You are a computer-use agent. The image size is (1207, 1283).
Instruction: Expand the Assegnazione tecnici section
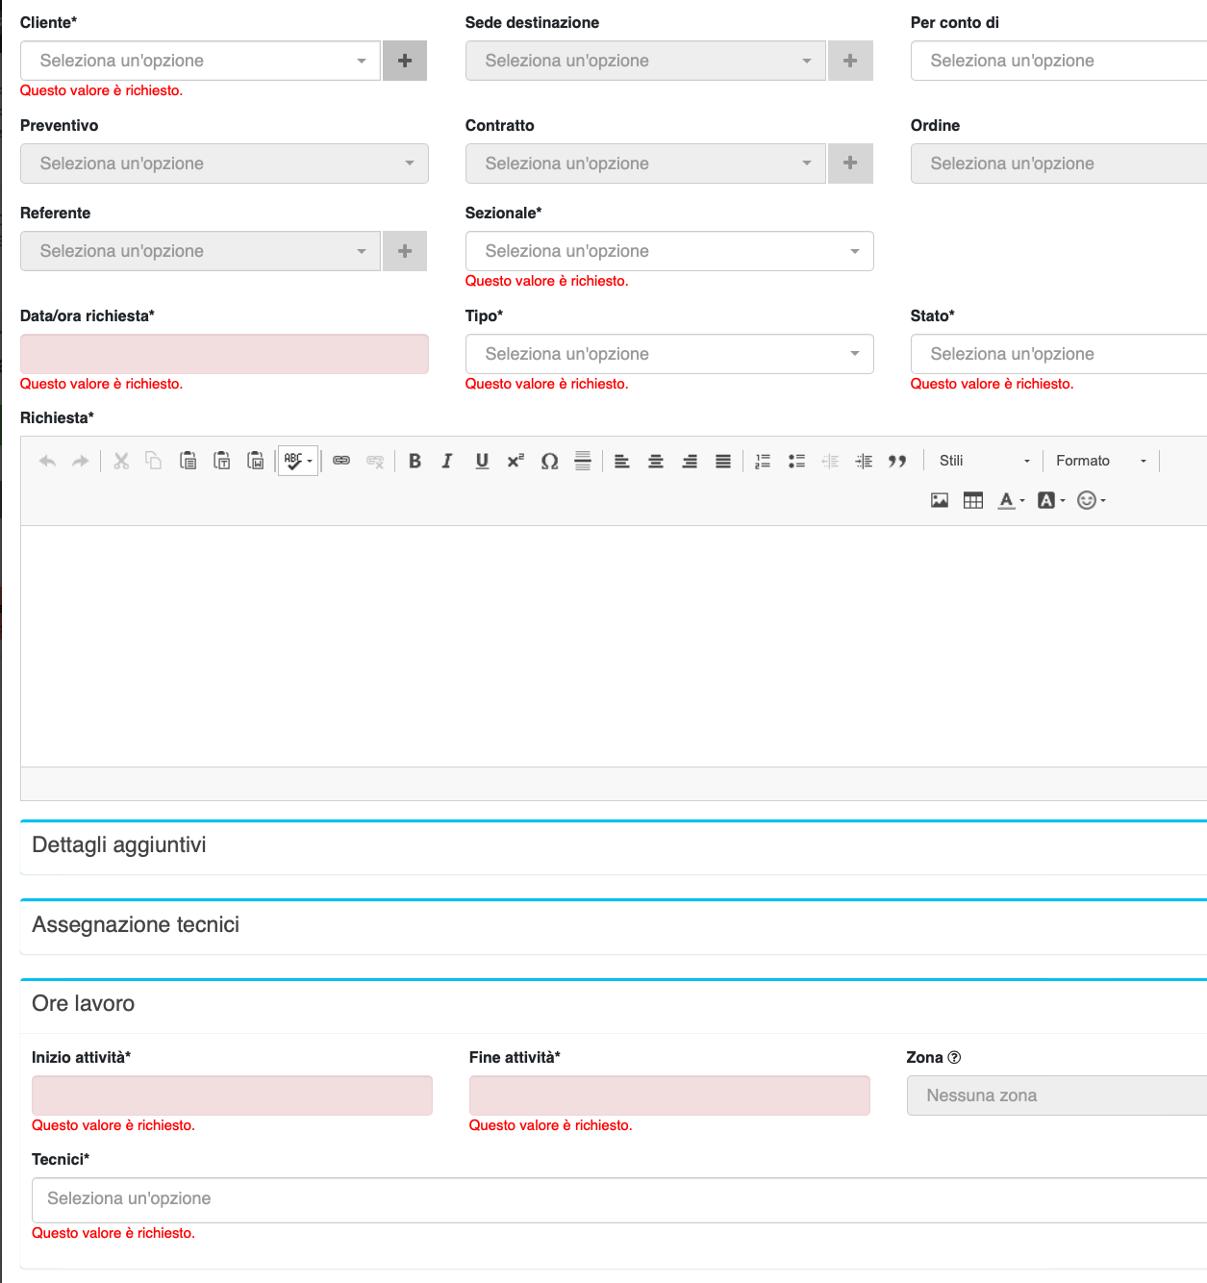click(135, 925)
